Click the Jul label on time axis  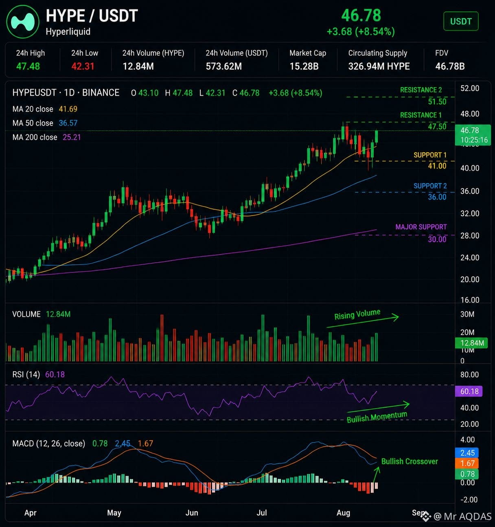tap(262, 513)
